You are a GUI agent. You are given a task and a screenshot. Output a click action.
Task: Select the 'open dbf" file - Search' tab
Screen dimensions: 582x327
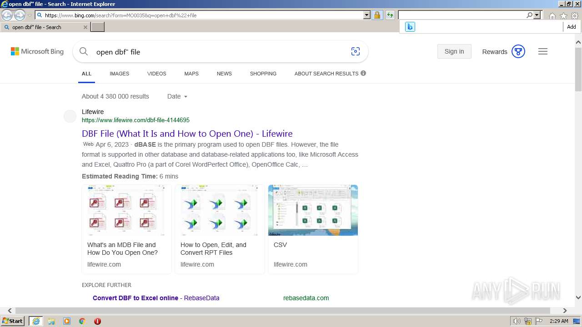45,27
